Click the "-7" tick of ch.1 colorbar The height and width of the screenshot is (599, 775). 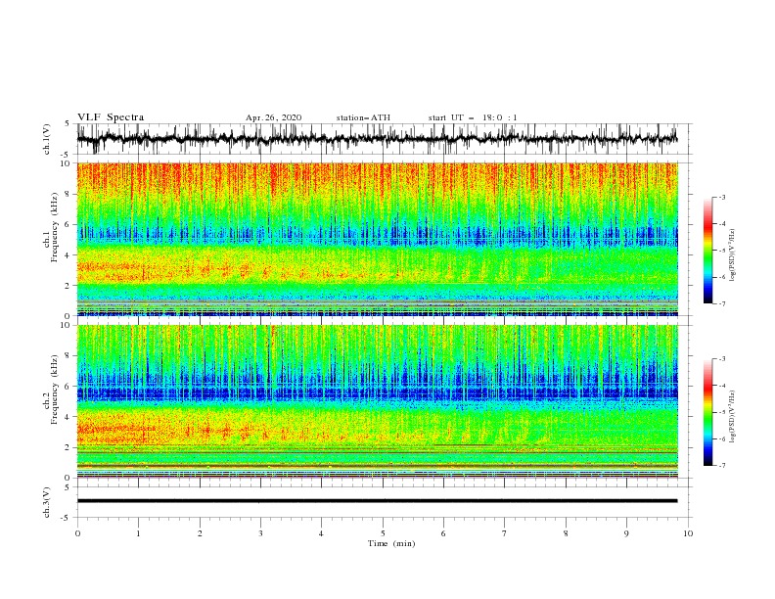tap(721, 303)
